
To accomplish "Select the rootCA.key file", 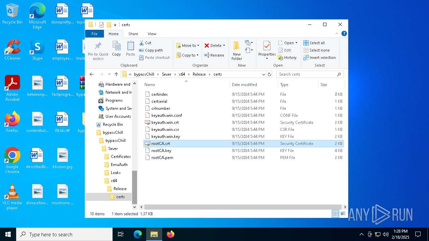I will (x=244, y=151).
